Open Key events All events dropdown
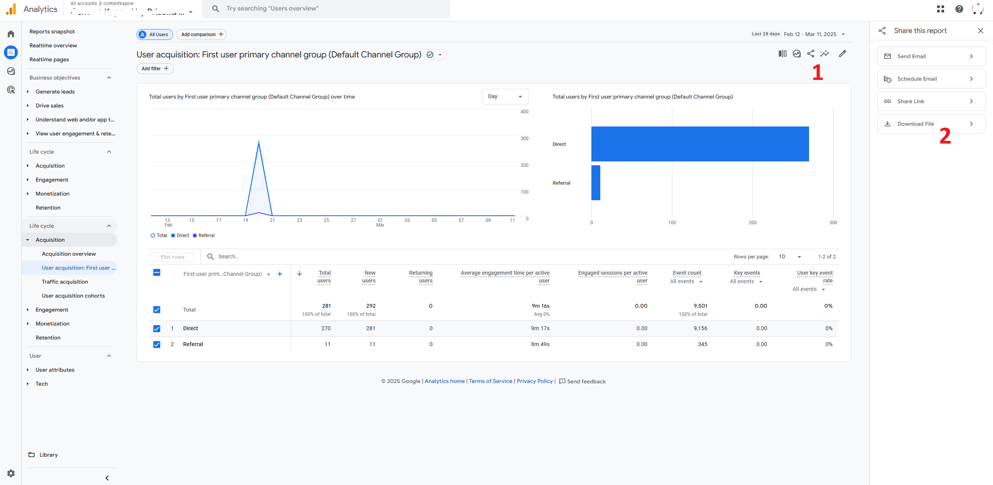This screenshot has height=485, width=993. click(x=746, y=282)
